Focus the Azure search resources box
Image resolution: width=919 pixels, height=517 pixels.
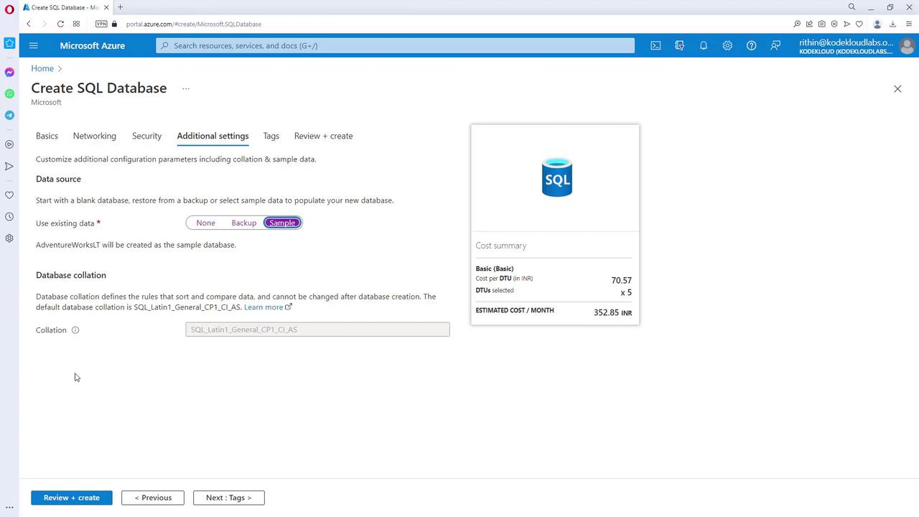click(396, 45)
